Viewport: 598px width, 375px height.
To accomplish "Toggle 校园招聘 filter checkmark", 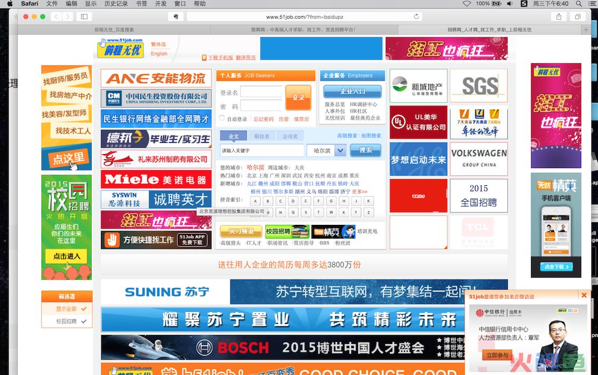I will tap(83, 321).
